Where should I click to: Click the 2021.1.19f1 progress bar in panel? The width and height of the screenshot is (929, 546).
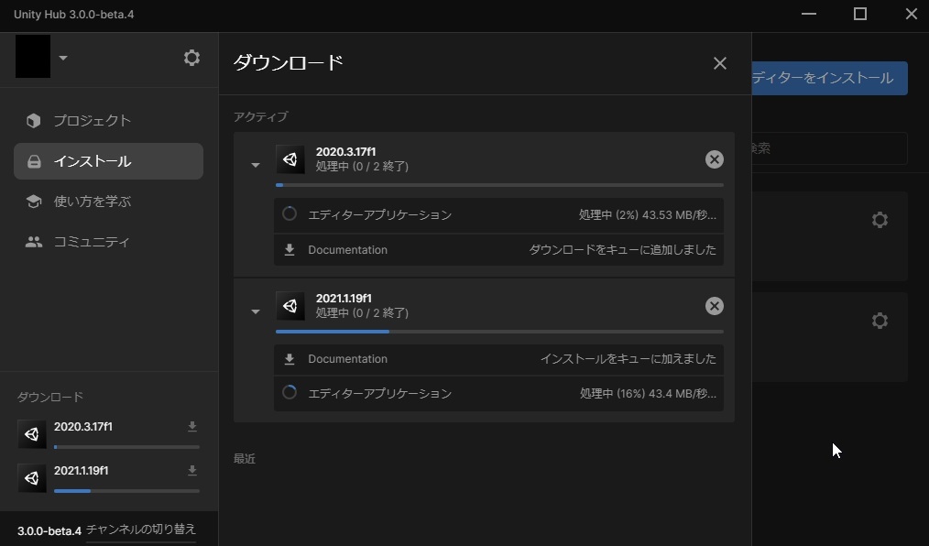coord(499,332)
